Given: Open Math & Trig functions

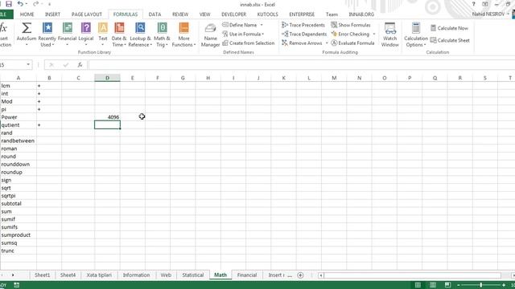Looking at the screenshot, I should click(162, 35).
